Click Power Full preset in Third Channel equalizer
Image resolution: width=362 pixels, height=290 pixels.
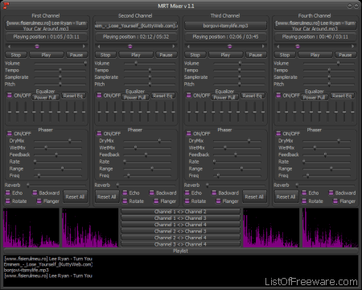tap(224, 97)
